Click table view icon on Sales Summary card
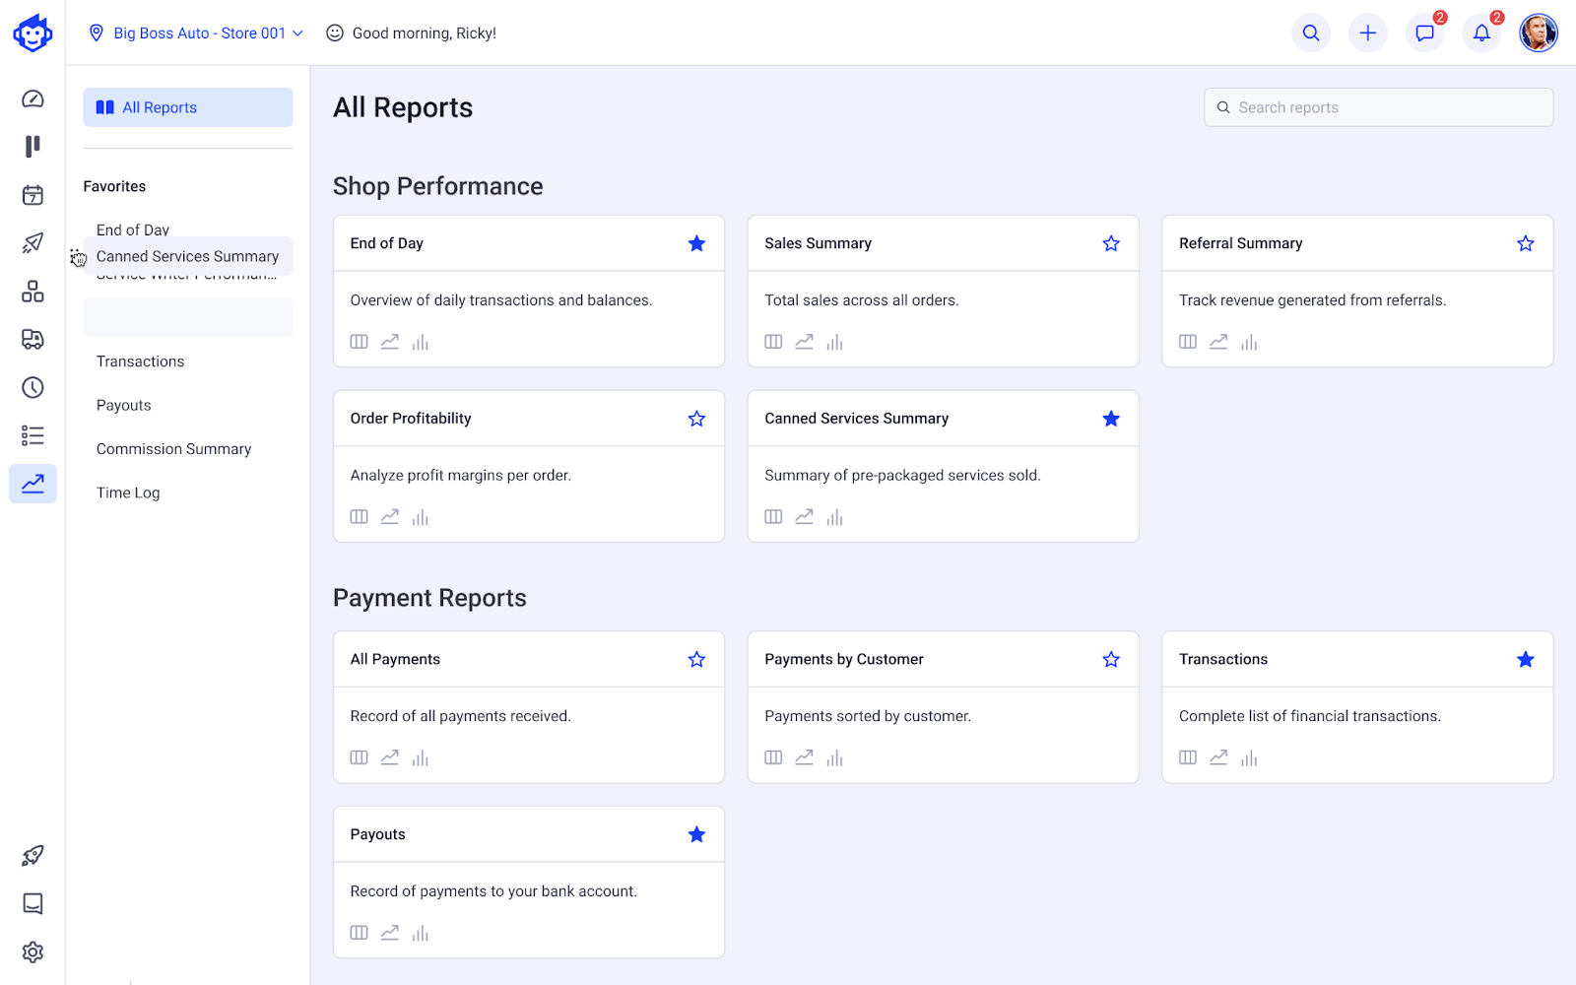 pyautogui.click(x=773, y=342)
